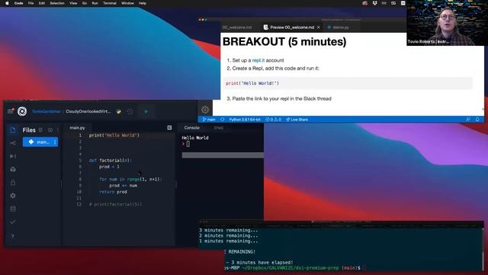This screenshot has height=275, width=488.
Task: Click the print Hello World code block
Action: click(x=348, y=83)
